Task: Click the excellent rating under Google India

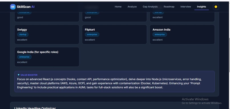Action: coord(22,62)
